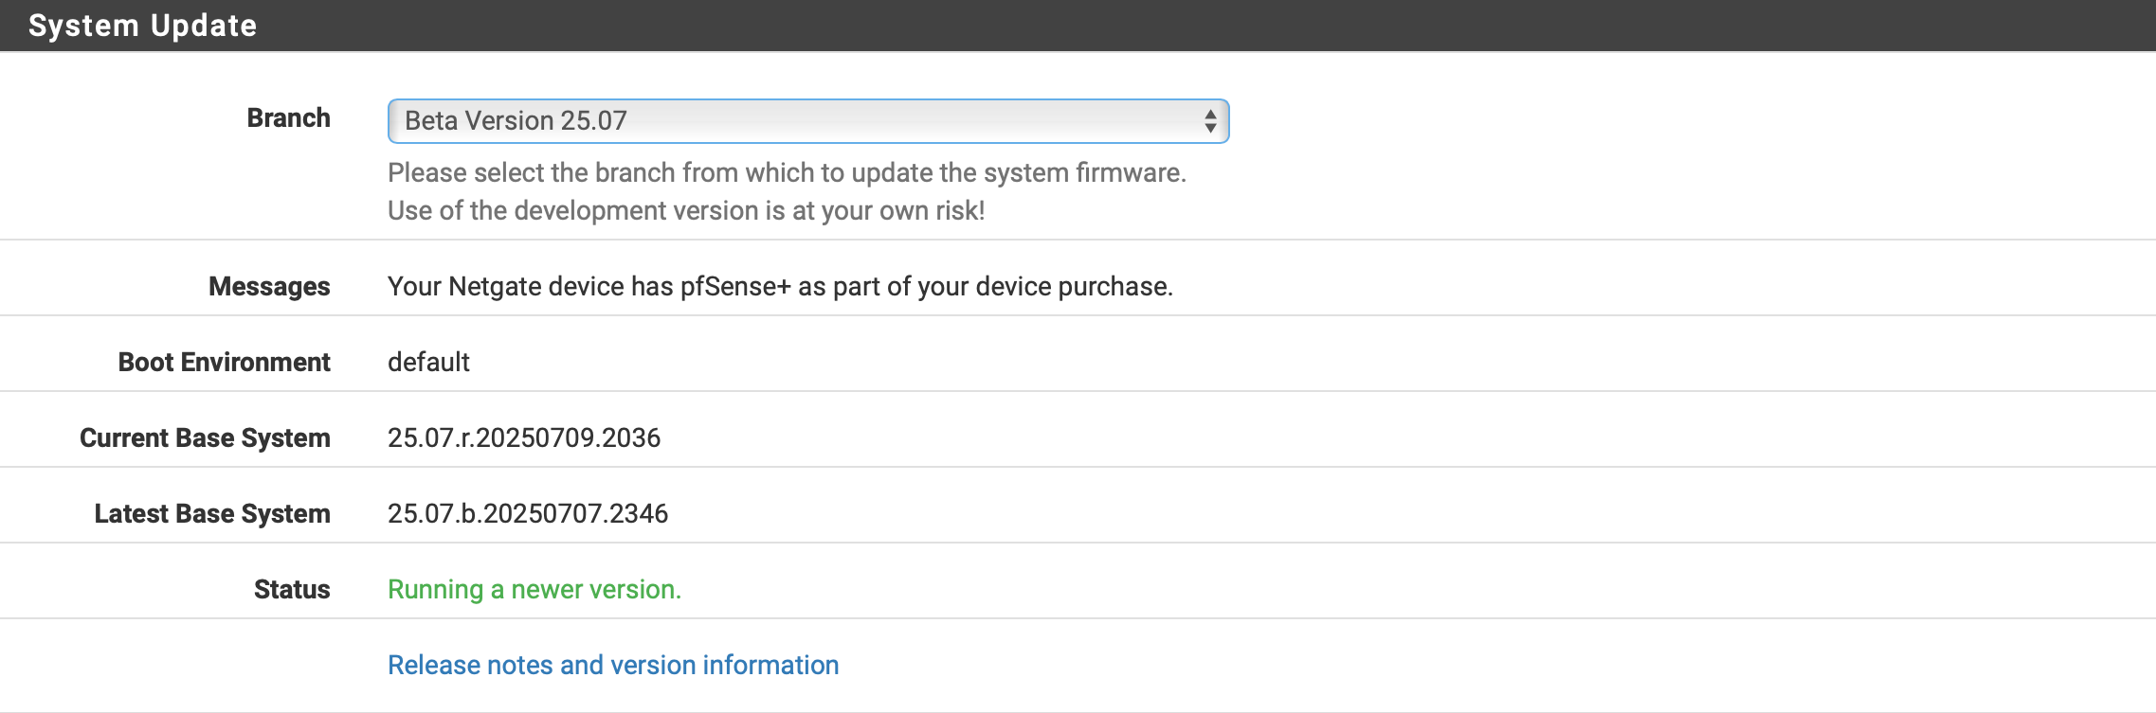Image resolution: width=2156 pixels, height=713 pixels.
Task: Click the Status row label
Action: coord(292,590)
